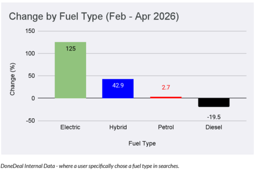Click the red 2.7 data label

point(166,88)
